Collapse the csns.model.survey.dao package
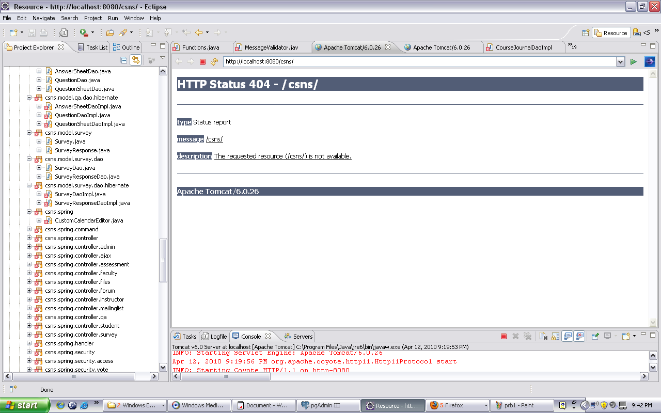 29,159
